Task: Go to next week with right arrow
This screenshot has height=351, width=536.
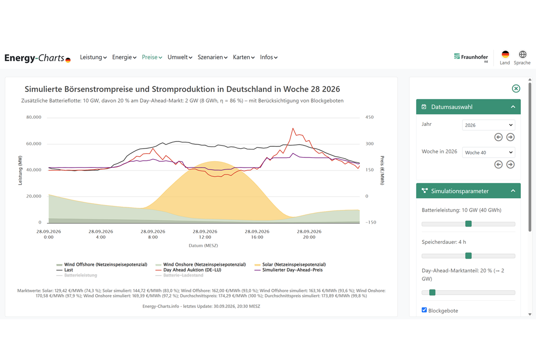Action: pos(511,164)
